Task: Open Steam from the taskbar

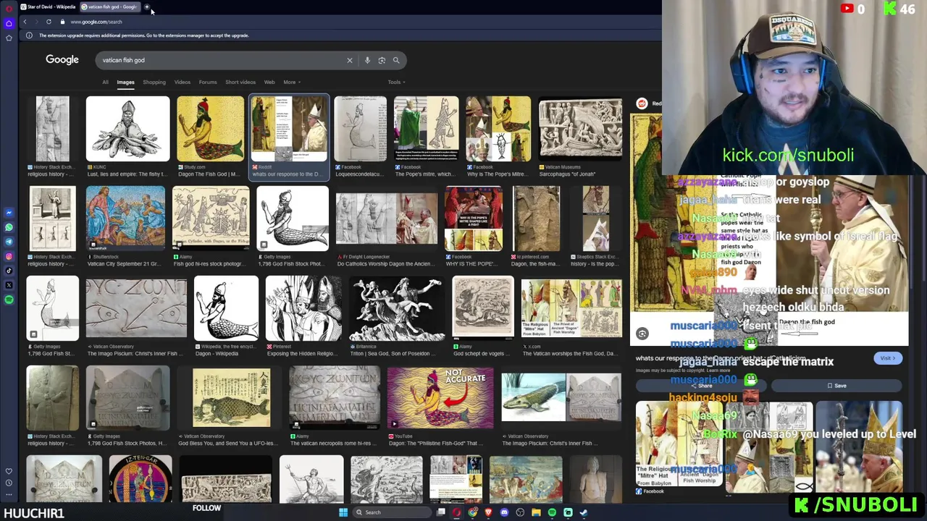Action: click(584, 512)
